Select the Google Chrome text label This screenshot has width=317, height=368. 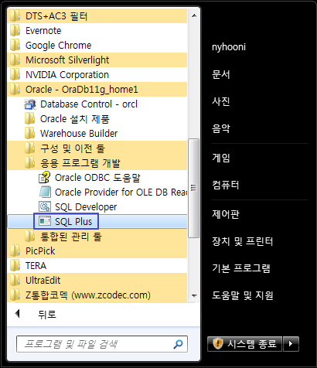59,46
